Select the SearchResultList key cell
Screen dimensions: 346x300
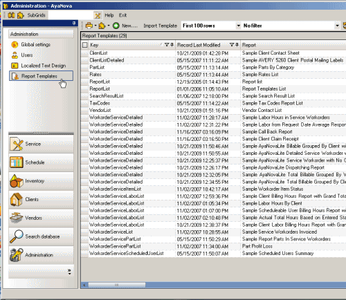coord(132,96)
